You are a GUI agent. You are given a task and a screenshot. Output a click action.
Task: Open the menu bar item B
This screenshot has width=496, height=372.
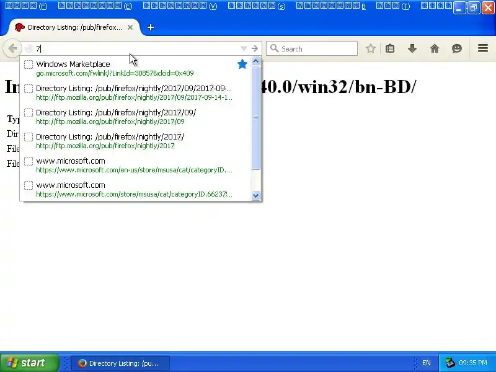[x=331, y=6]
